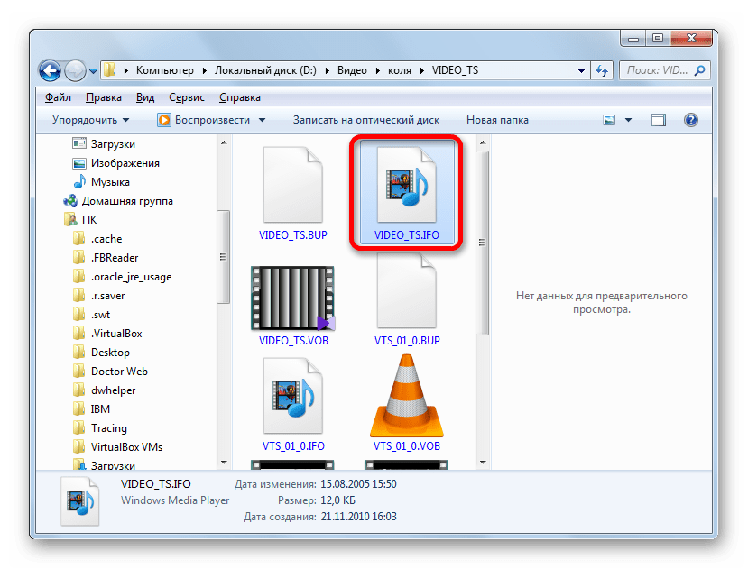
Task: Click the Back navigation arrow
Action: [x=49, y=70]
